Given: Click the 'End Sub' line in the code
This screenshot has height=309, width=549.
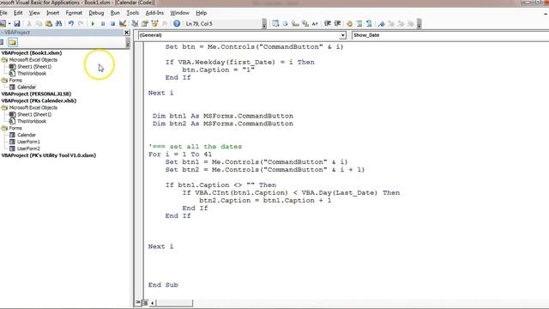Looking at the screenshot, I should click(x=163, y=285).
